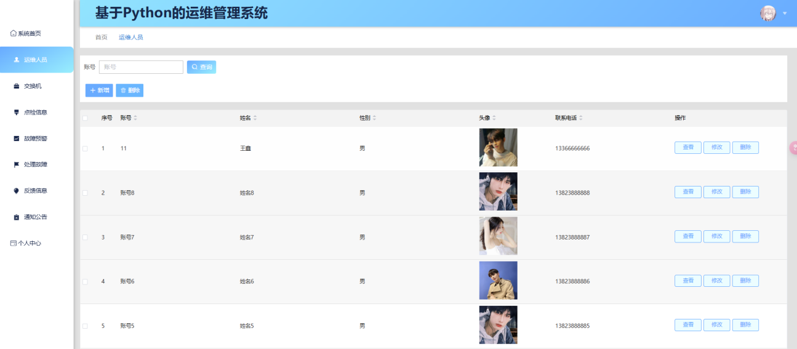The height and width of the screenshot is (349, 797).
Task: Sort by the 头像 column sort arrows
Action: click(x=494, y=118)
